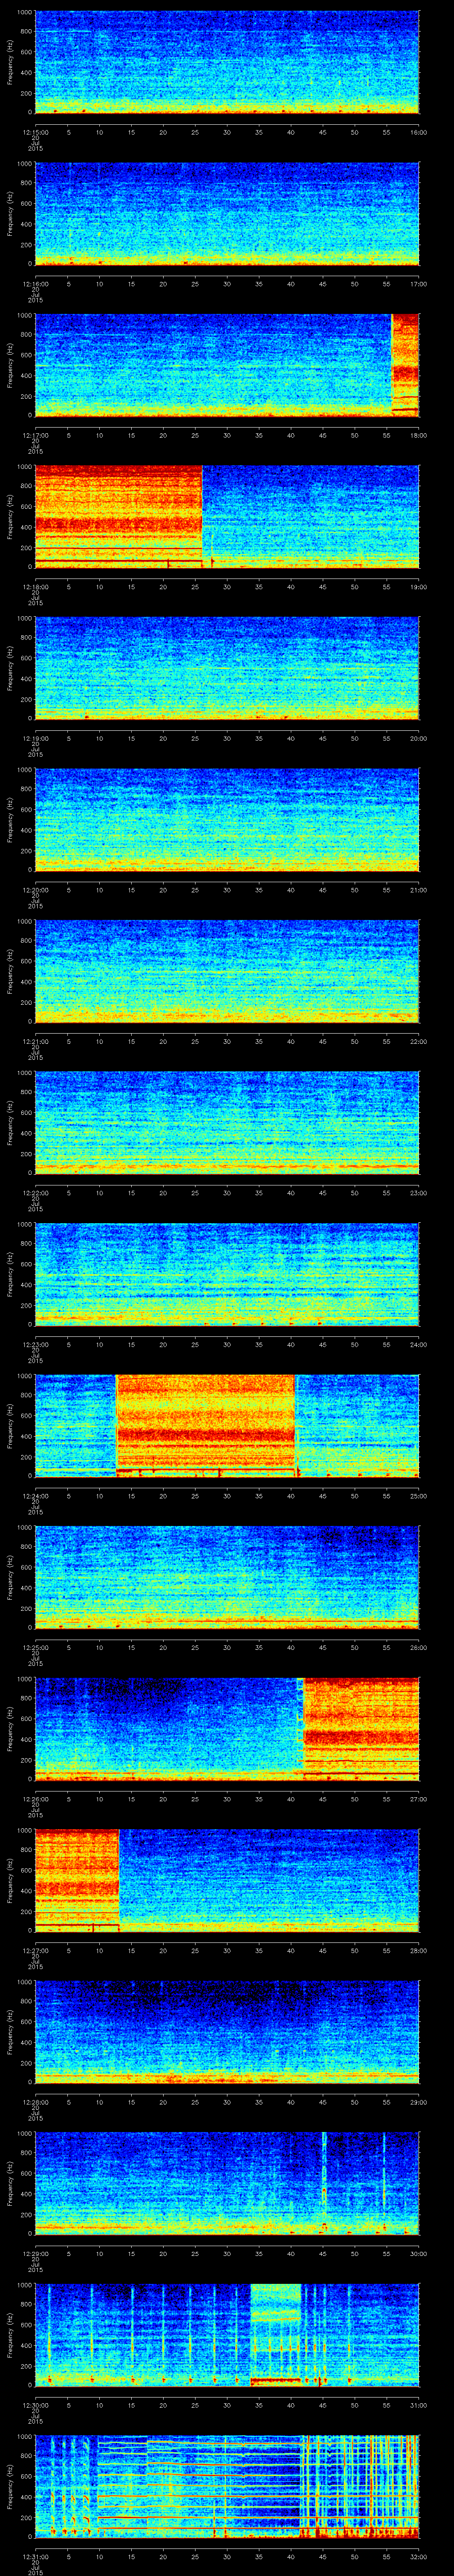Click the 32:00 end time label
Viewport: 454px width, 2576px height.
(x=419, y=2556)
